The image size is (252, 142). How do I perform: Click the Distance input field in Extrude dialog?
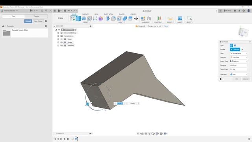point(238,65)
